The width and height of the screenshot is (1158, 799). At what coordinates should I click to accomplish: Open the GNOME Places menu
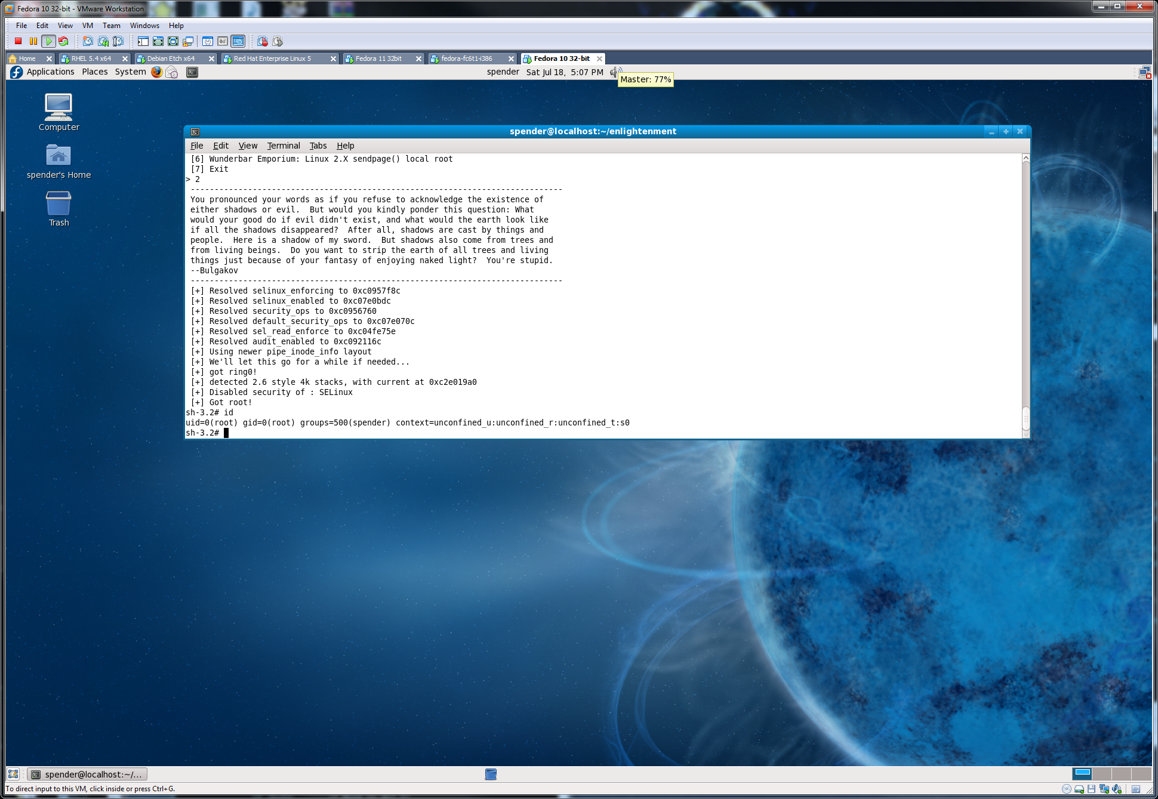tap(95, 72)
